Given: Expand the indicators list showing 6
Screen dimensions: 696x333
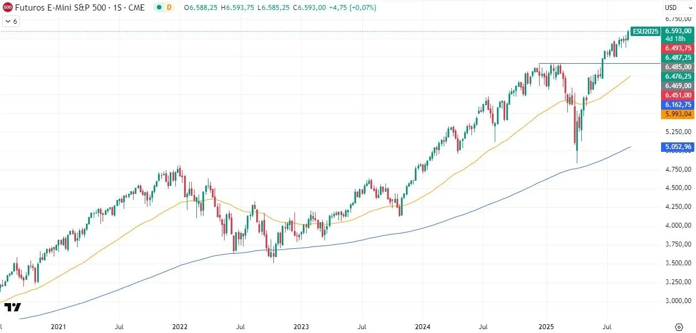Looking at the screenshot, I should [11, 21].
